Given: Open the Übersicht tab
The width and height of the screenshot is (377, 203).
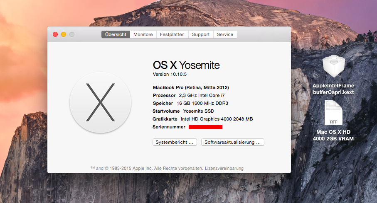Looking at the screenshot, I should point(116,34).
